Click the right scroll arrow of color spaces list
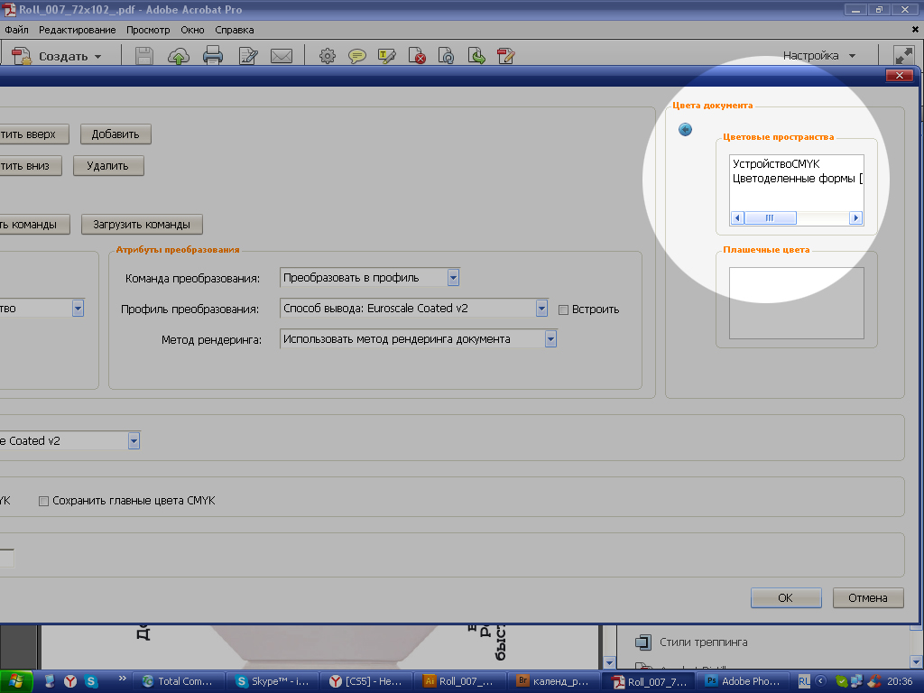 (856, 218)
